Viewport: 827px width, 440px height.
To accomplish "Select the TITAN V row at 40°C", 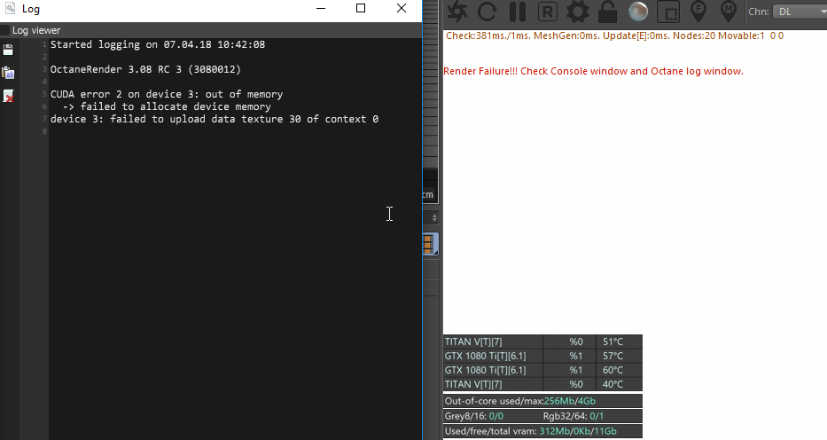I will click(542, 384).
